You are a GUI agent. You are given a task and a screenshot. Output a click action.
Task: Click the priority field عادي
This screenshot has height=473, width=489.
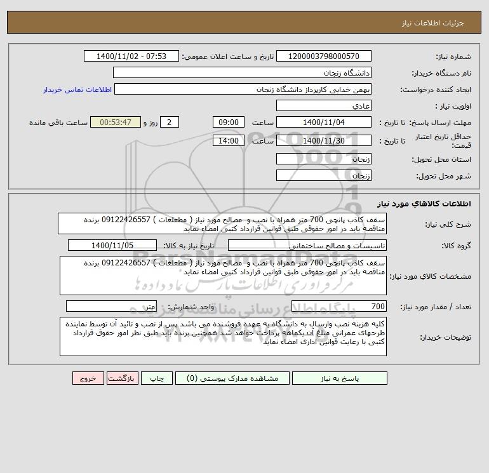click(x=324, y=105)
